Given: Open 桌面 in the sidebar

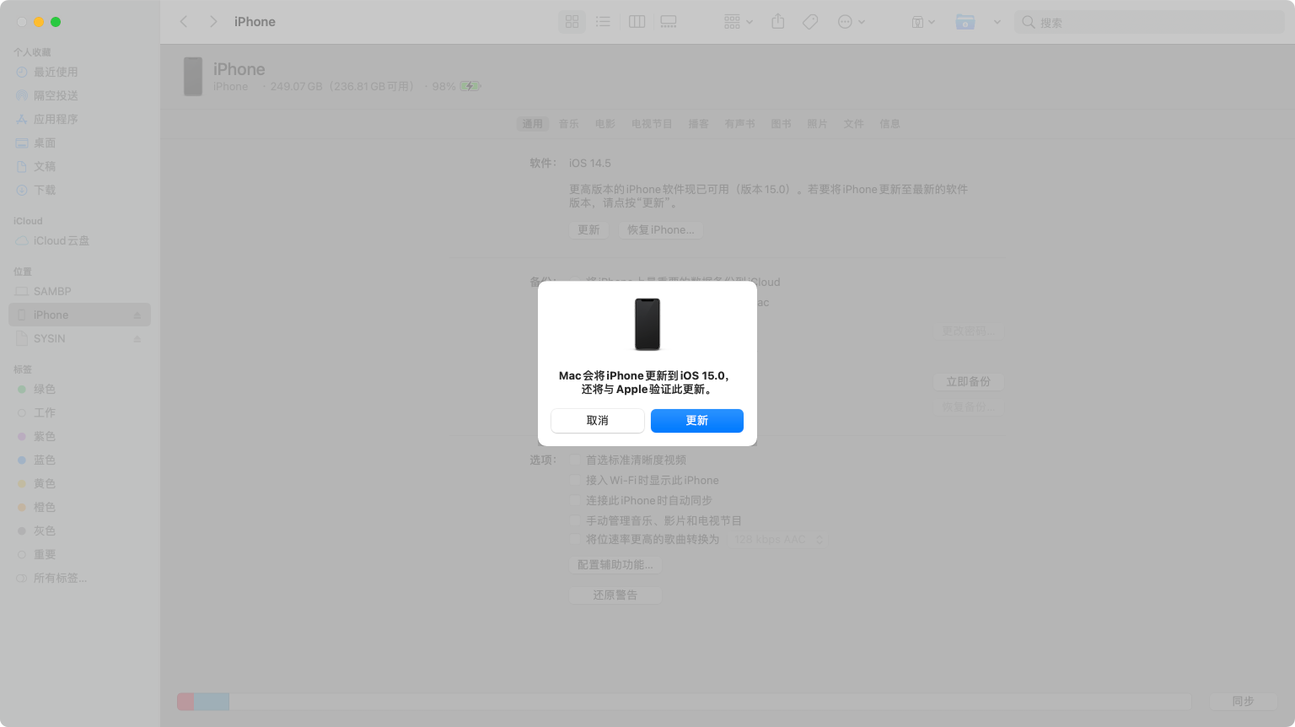Looking at the screenshot, I should [79, 143].
